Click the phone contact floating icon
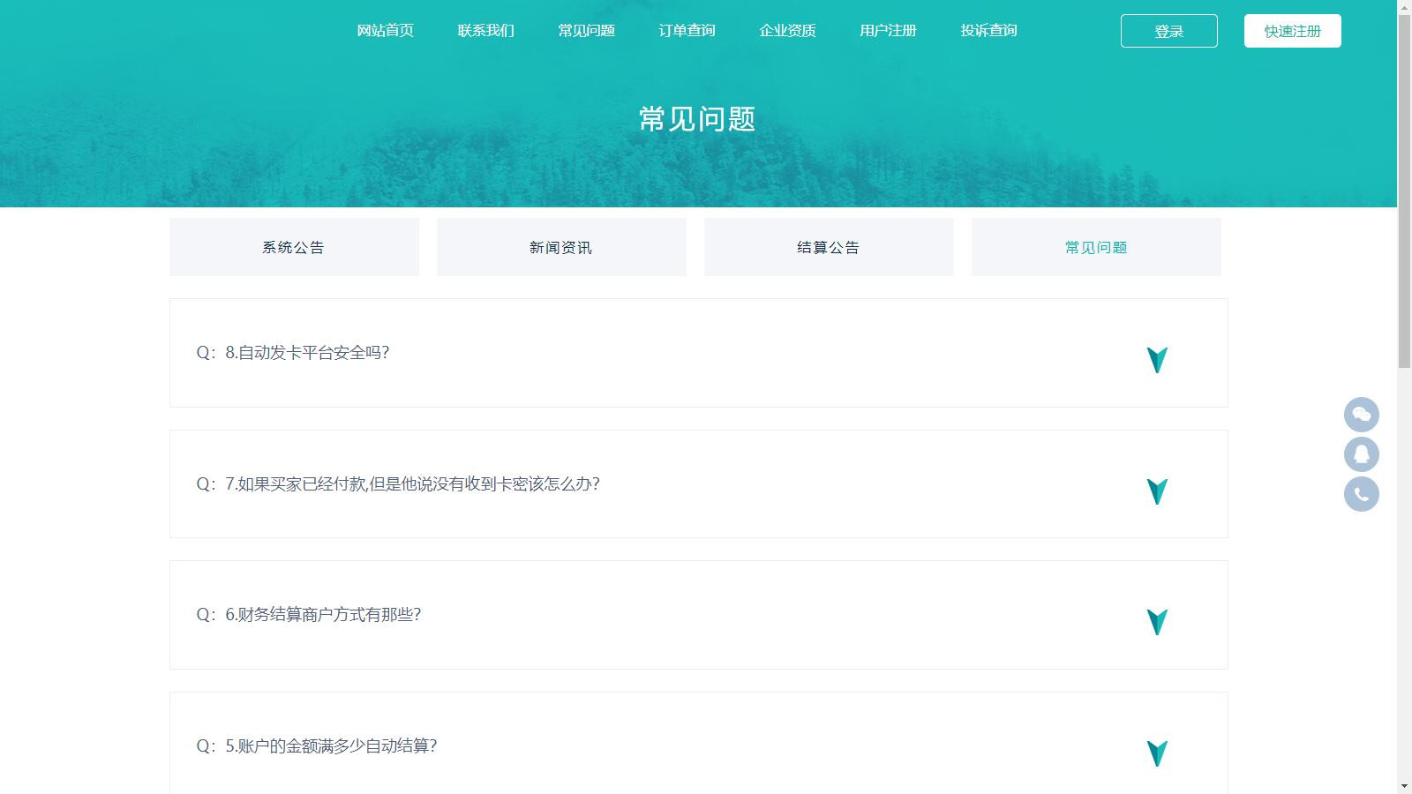1412x794 pixels. (x=1361, y=494)
